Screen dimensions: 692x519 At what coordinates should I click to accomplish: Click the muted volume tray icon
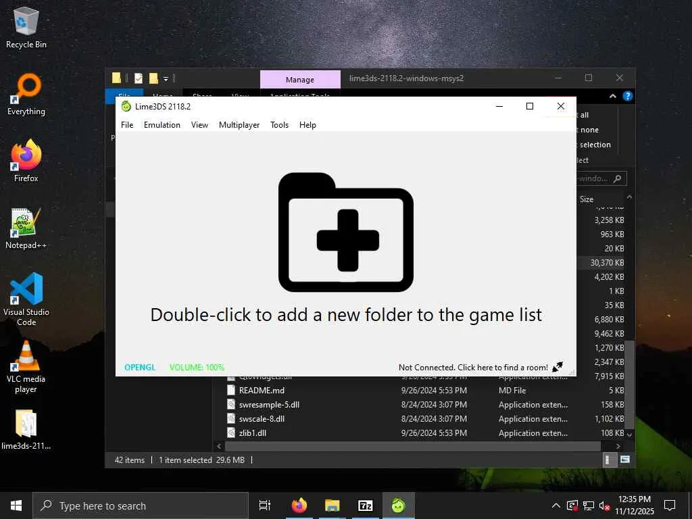605,505
